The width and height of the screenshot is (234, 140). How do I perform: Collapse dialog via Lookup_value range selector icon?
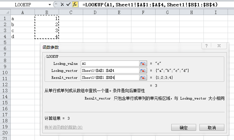143,63
